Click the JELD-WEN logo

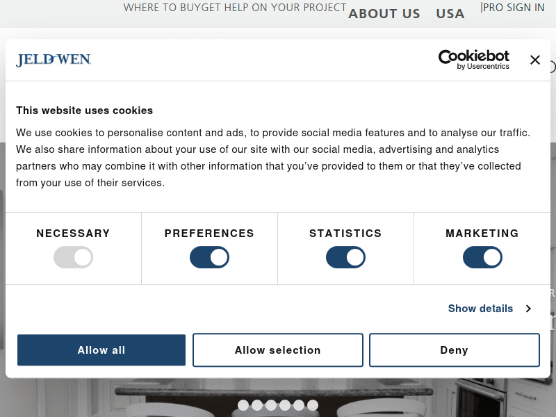tap(54, 60)
